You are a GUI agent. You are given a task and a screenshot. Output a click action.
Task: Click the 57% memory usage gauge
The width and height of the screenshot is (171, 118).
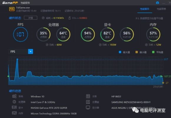click(153, 35)
